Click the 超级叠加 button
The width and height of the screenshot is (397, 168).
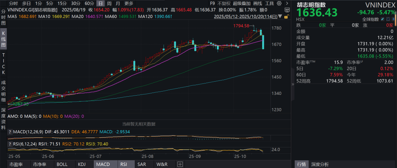tap(241, 3)
